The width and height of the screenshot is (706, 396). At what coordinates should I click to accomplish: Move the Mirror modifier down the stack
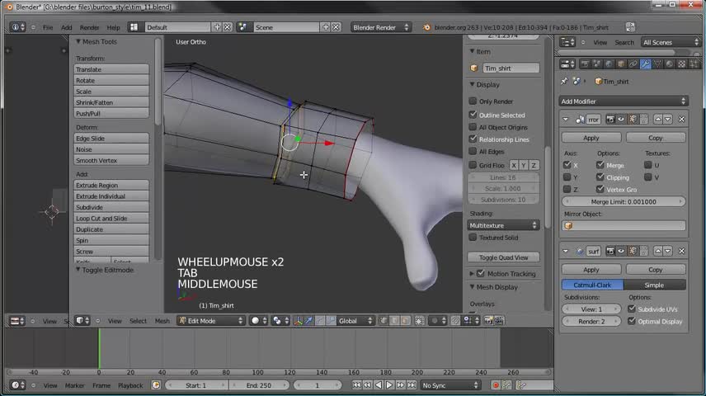668,120
